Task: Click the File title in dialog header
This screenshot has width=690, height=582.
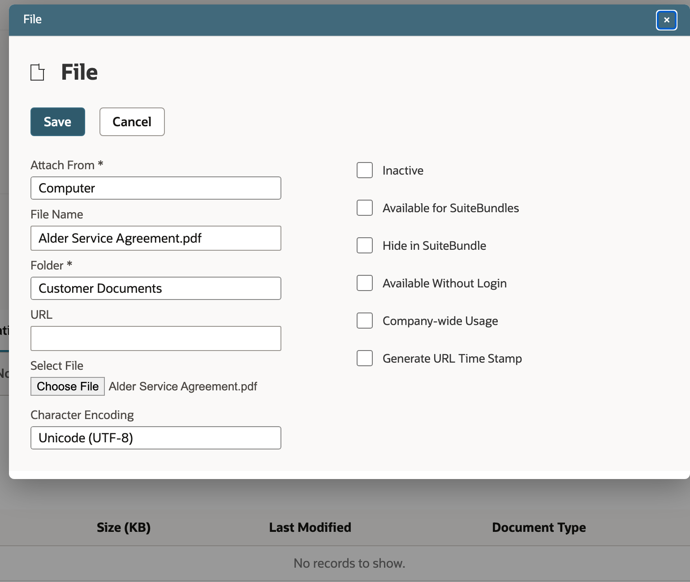Action: point(33,19)
